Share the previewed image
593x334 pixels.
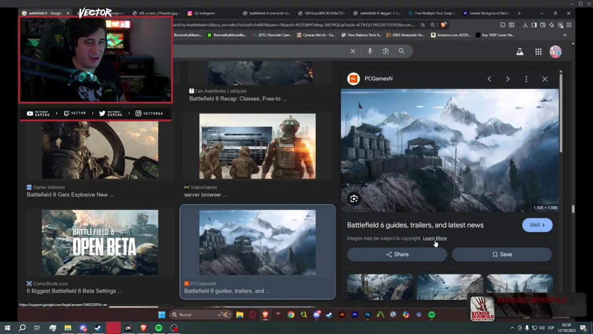pyautogui.click(x=397, y=254)
